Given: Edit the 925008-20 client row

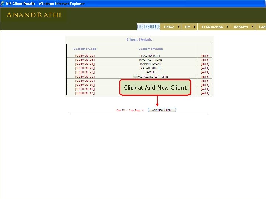Looking at the screenshot, I should pyautogui.click(x=205, y=81).
